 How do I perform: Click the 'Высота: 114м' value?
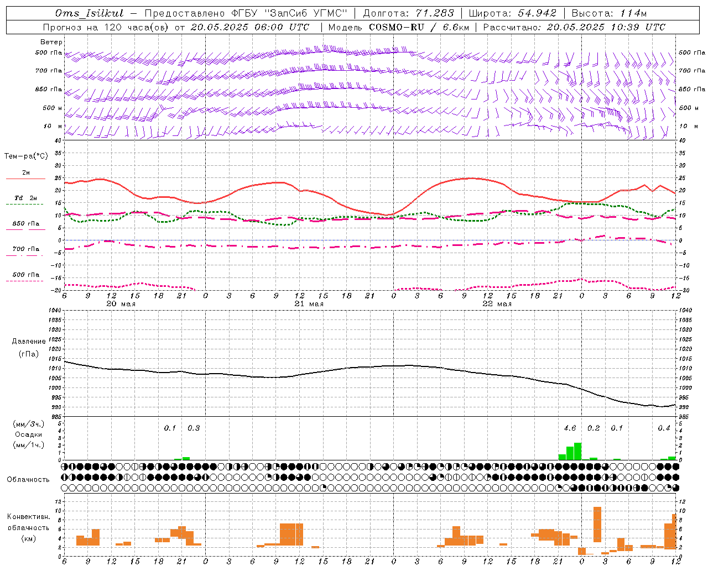click(609, 13)
